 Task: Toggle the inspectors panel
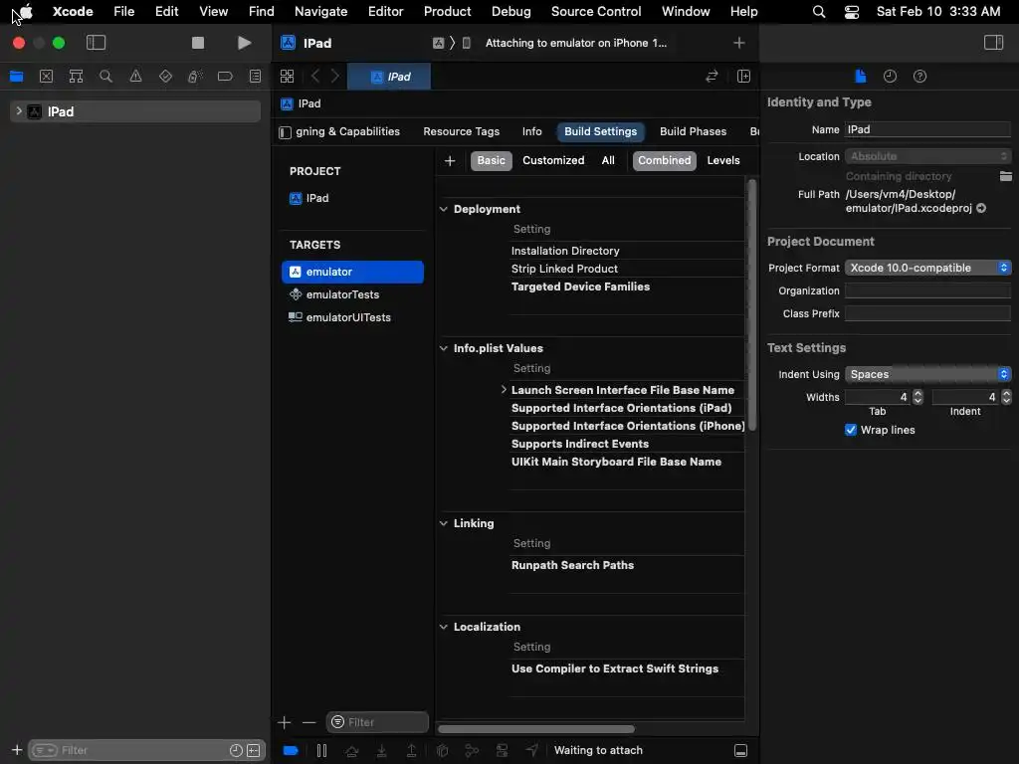pyautogui.click(x=994, y=43)
